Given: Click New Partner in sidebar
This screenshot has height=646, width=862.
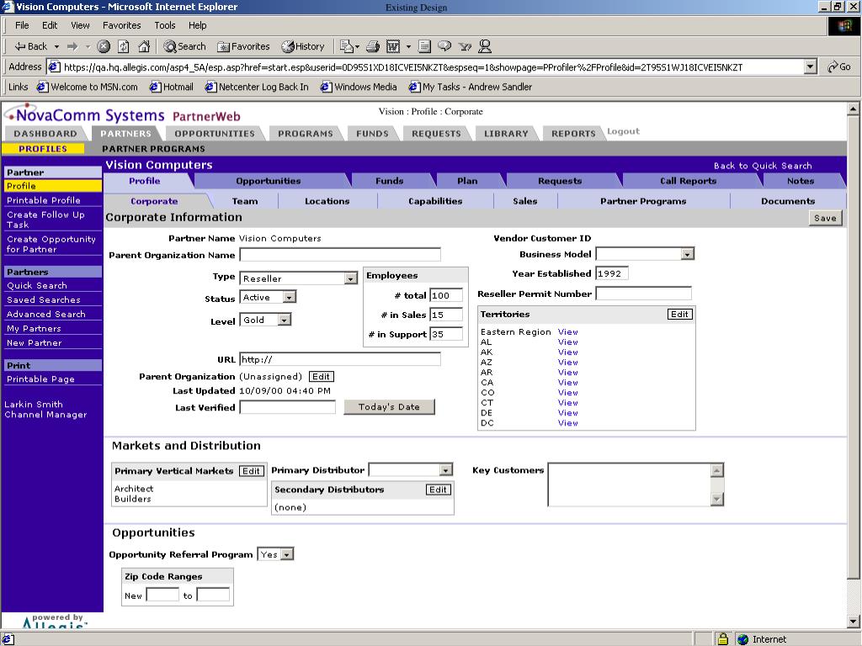Looking at the screenshot, I should click(x=34, y=343).
